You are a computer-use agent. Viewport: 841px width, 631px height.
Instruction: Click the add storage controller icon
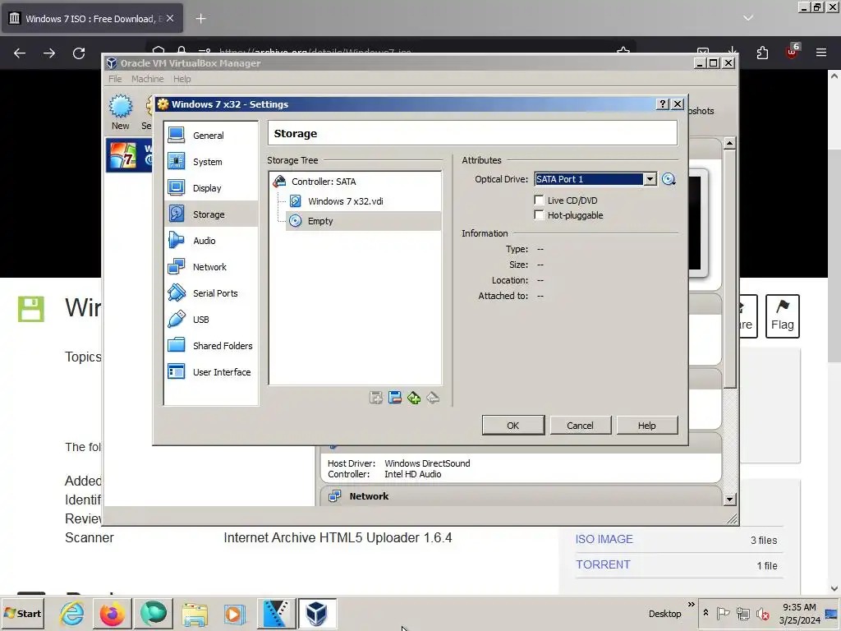coord(376,398)
